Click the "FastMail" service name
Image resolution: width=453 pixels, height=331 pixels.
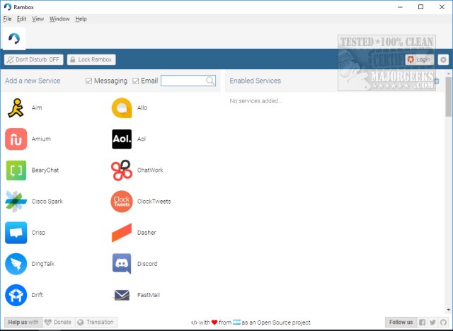pyautogui.click(x=149, y=295)
